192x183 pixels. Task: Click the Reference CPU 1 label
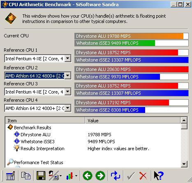pos(21,50)
